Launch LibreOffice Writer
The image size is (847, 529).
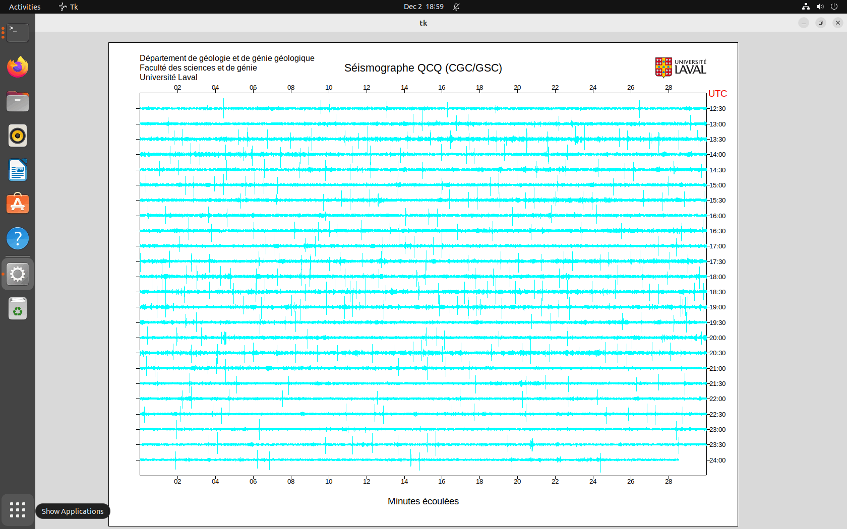[x=18, y=170]
